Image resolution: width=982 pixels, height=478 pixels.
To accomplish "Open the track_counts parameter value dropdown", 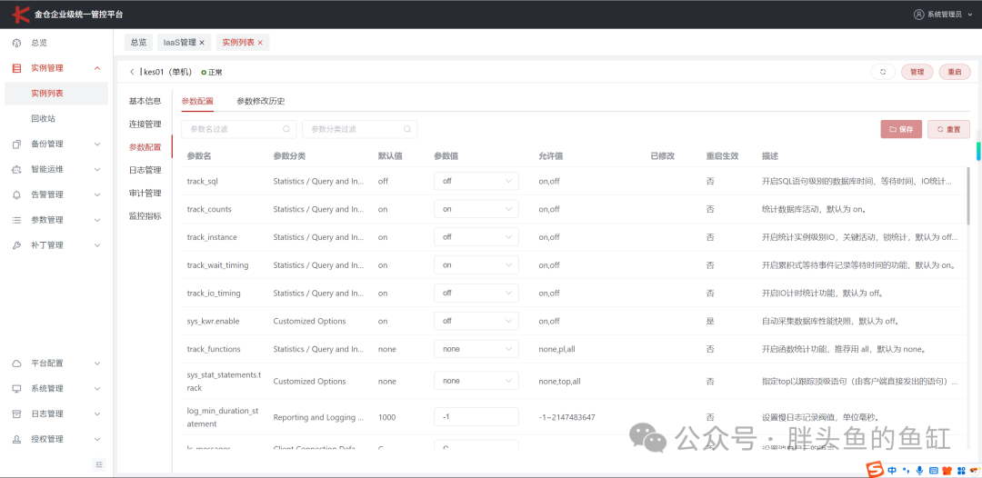I will 476,209.
